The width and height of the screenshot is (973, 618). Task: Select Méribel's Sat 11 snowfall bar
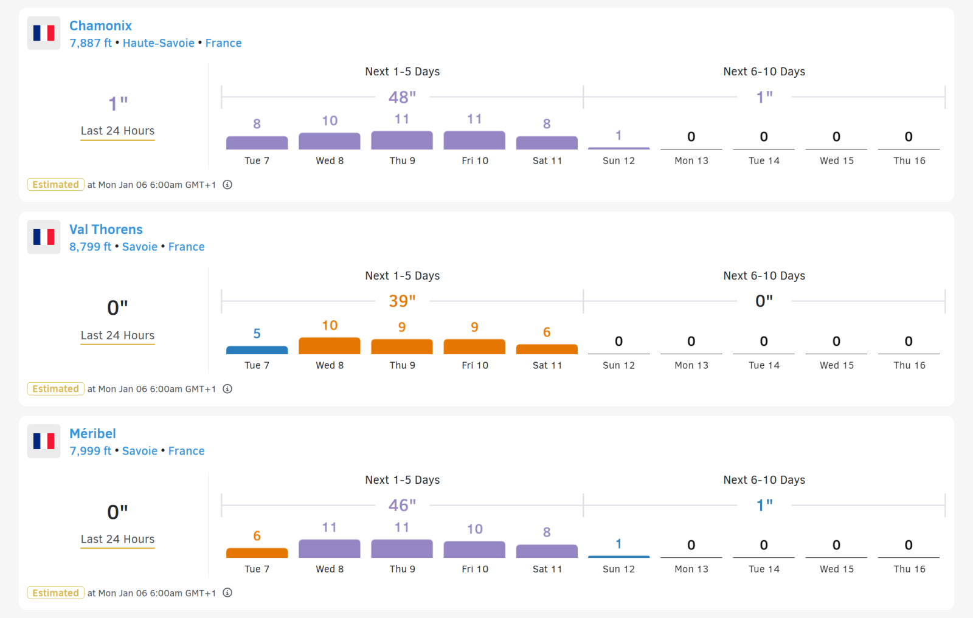click(547, 551)
